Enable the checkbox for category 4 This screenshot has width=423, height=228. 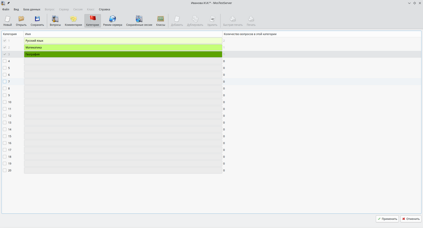click(x=5, y=61)
